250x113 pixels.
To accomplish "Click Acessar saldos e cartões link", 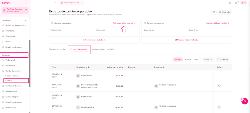I will point(217,23).
